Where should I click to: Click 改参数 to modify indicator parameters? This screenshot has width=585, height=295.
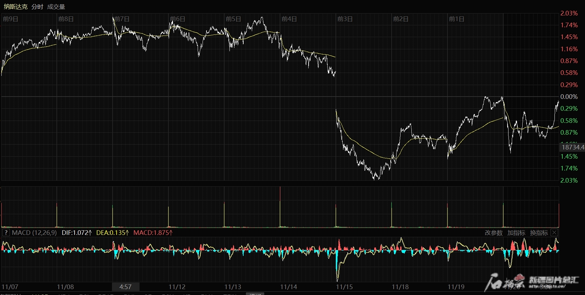494,233
